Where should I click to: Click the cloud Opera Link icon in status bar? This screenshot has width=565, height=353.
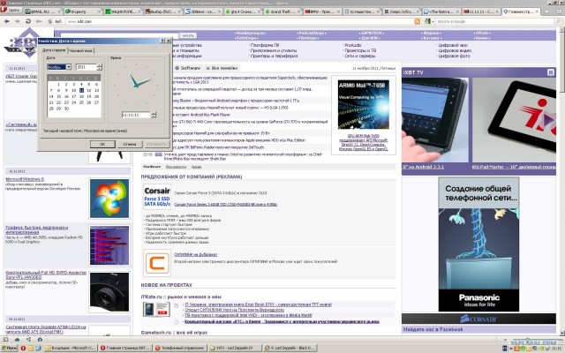[17, 339]
